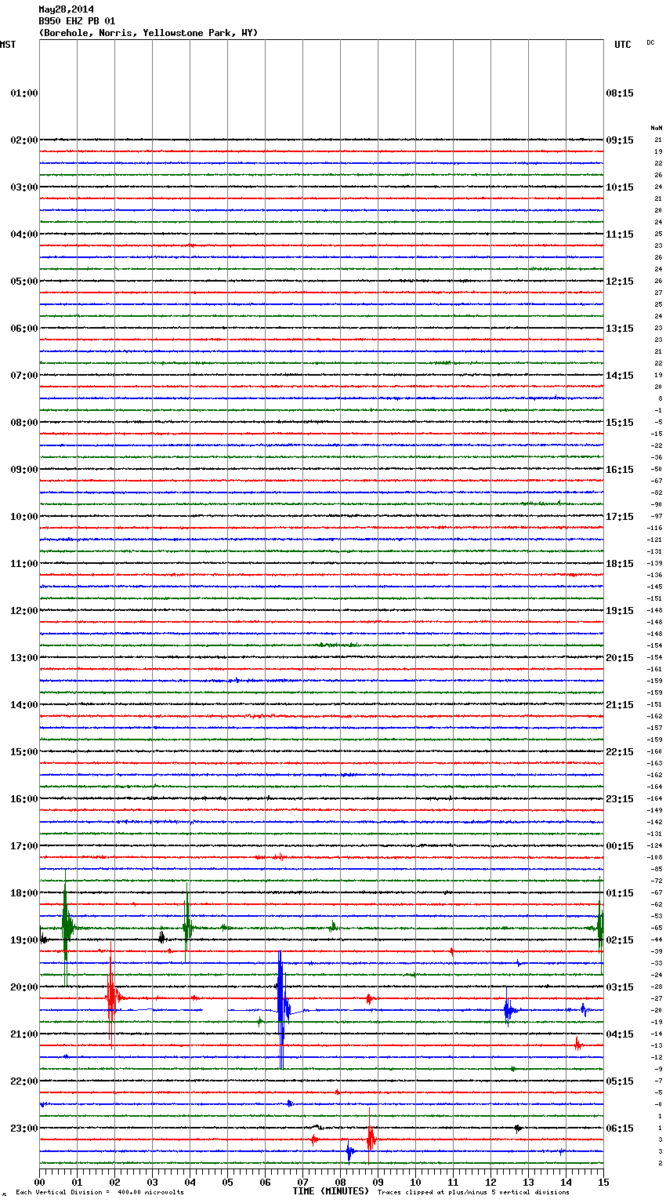Click the 02:15 UTC time label
Screen dimensions: 666x1203
coord(620,940)
